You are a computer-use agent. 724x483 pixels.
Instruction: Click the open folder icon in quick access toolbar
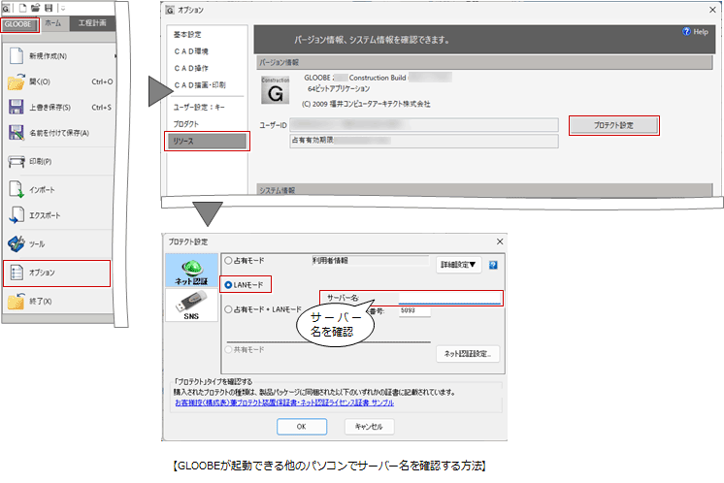36,8
